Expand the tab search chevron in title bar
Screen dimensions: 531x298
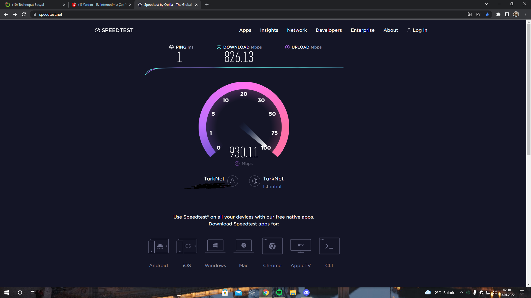486,4
